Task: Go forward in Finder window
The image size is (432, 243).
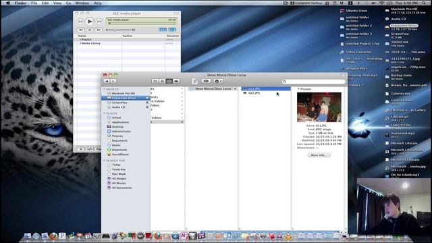Action: (113, 81)
